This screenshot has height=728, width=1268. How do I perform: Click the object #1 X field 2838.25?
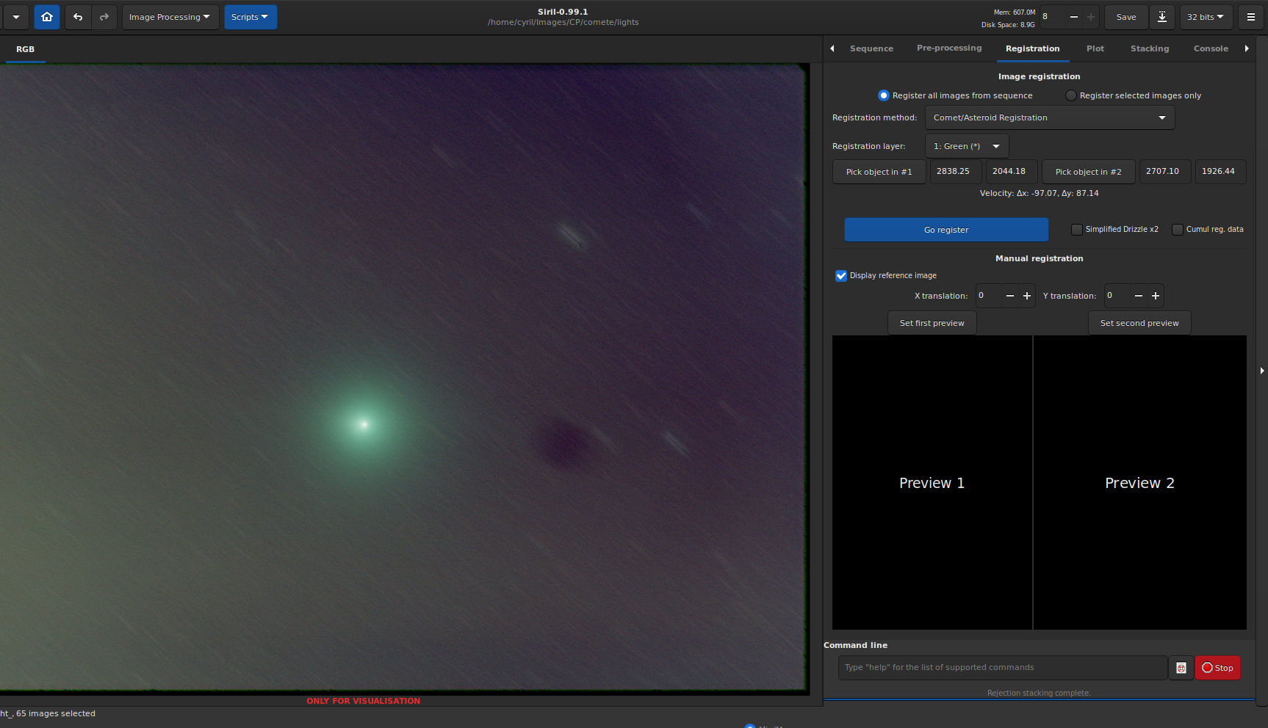[957, 172]
